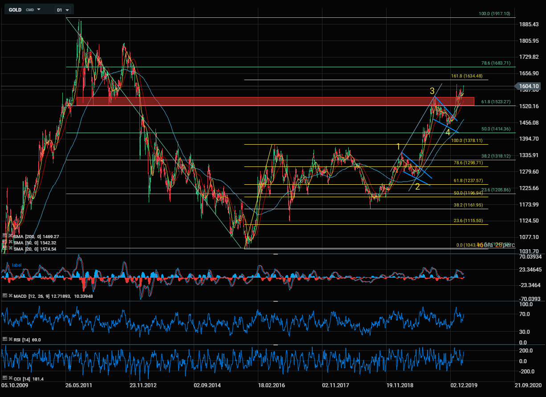Select the yellow wave label 2
This screenshot has width=546, height=397.
(417, 186)
